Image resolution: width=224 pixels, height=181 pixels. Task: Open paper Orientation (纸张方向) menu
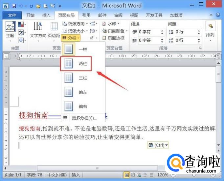(x=75, y=24)
